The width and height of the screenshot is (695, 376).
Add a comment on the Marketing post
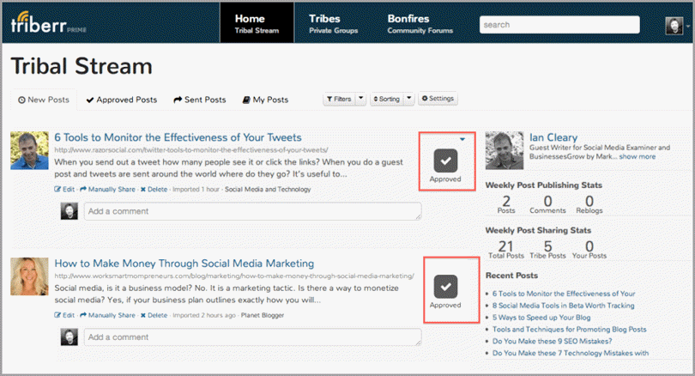tap(252, 337)
